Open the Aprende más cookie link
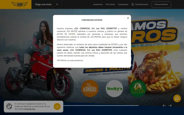The image size is (184, 115). (x=30, y=109)
